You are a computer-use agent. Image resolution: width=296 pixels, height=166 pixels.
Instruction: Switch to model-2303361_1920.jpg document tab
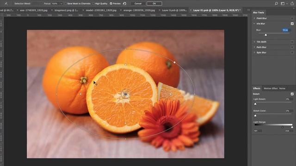[101, 10]
